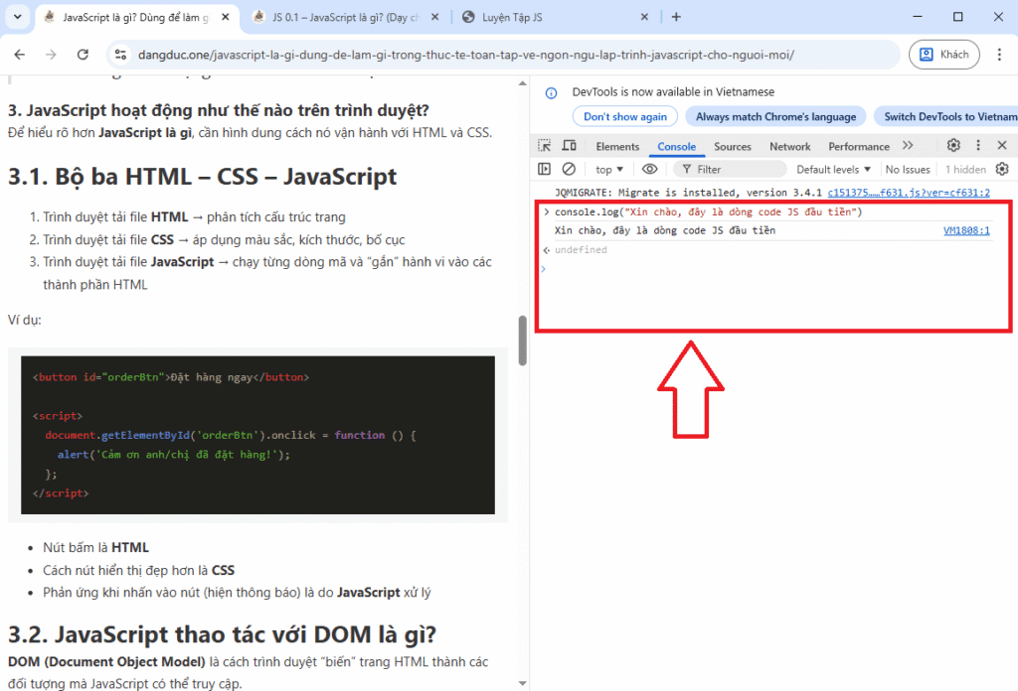Image resolution: width=1018 pixels, height=691 pixels.
Task: Reload the page with the refresh icon
Action: (83, 54)
